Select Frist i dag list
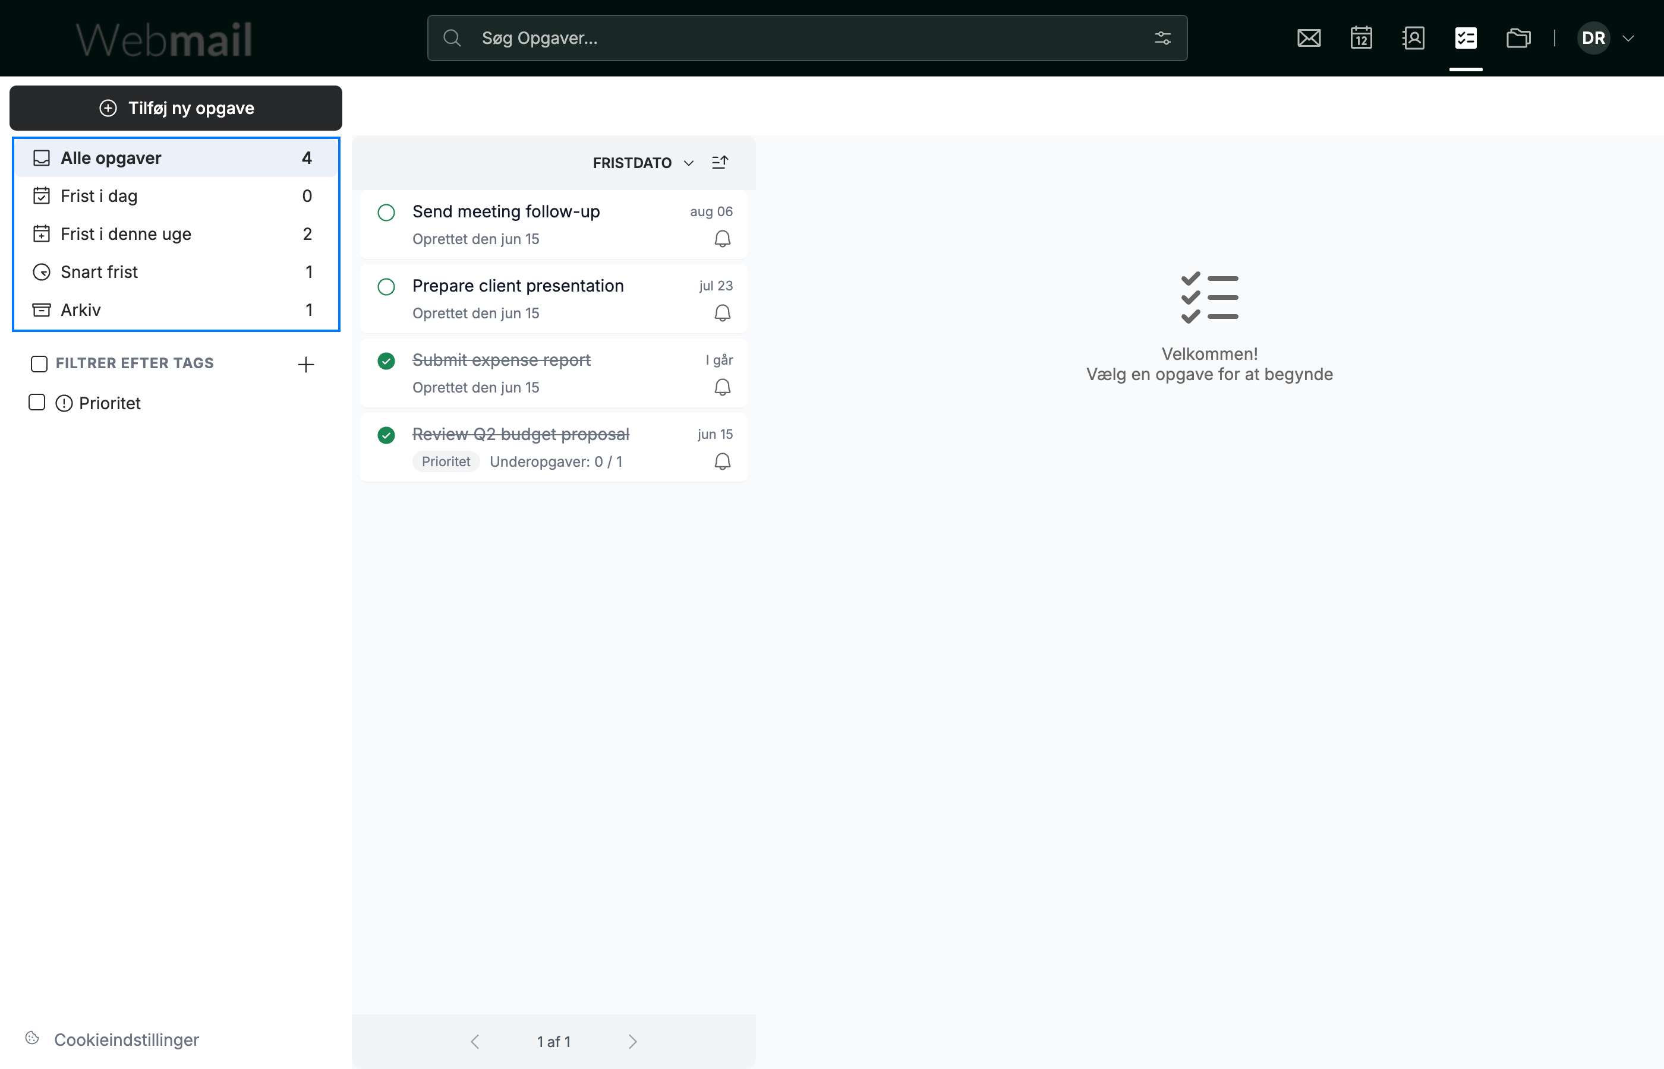 pyautogui.click(x=176, y=197)
